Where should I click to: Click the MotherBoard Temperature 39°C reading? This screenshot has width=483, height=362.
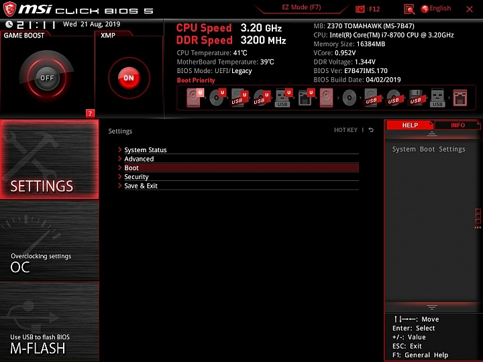coord(225,62)
